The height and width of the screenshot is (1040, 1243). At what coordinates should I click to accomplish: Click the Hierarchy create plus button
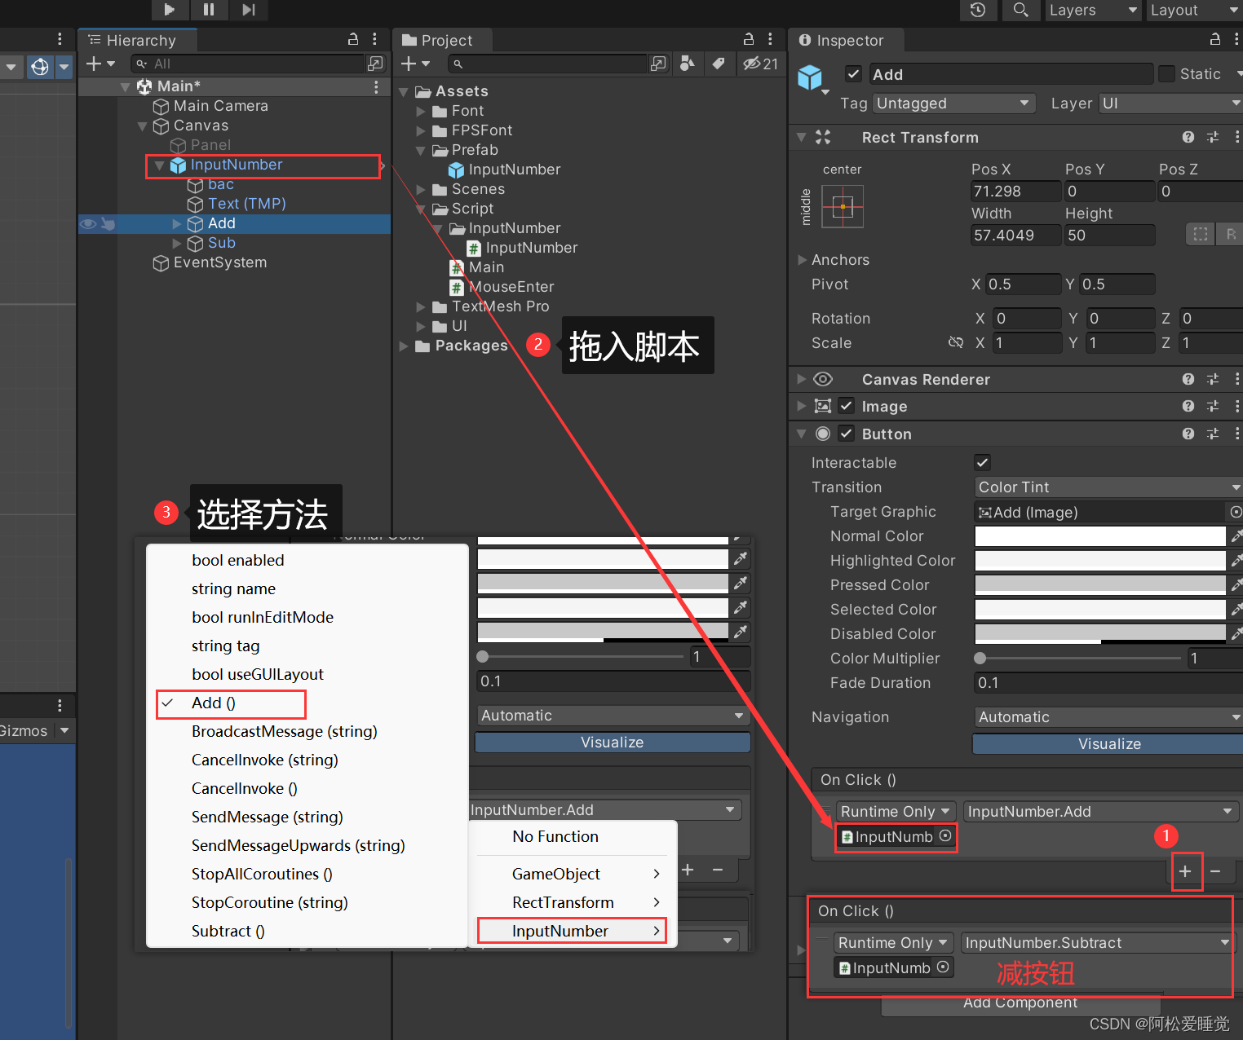coord(100,64)
